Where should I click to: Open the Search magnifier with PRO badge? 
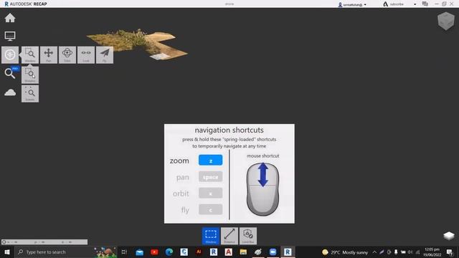(11, 73)
